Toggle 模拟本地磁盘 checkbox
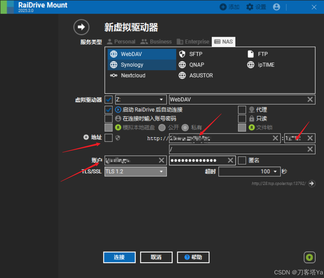324x278 pixels. (109, 127)
